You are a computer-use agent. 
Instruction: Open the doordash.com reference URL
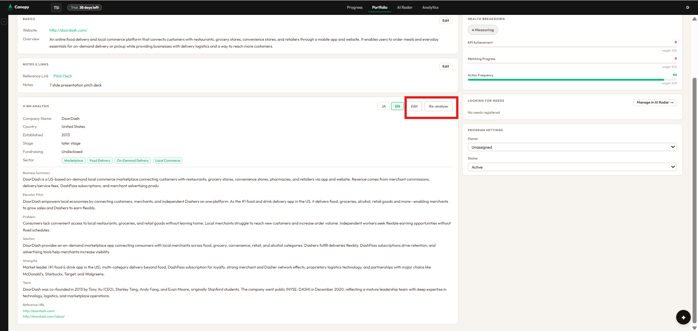pos(39,311)
